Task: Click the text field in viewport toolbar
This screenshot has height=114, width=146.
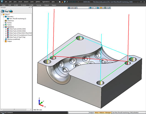Action: click(83, 8)
